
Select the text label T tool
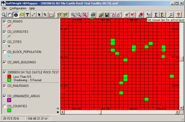(x=28, y=15)
